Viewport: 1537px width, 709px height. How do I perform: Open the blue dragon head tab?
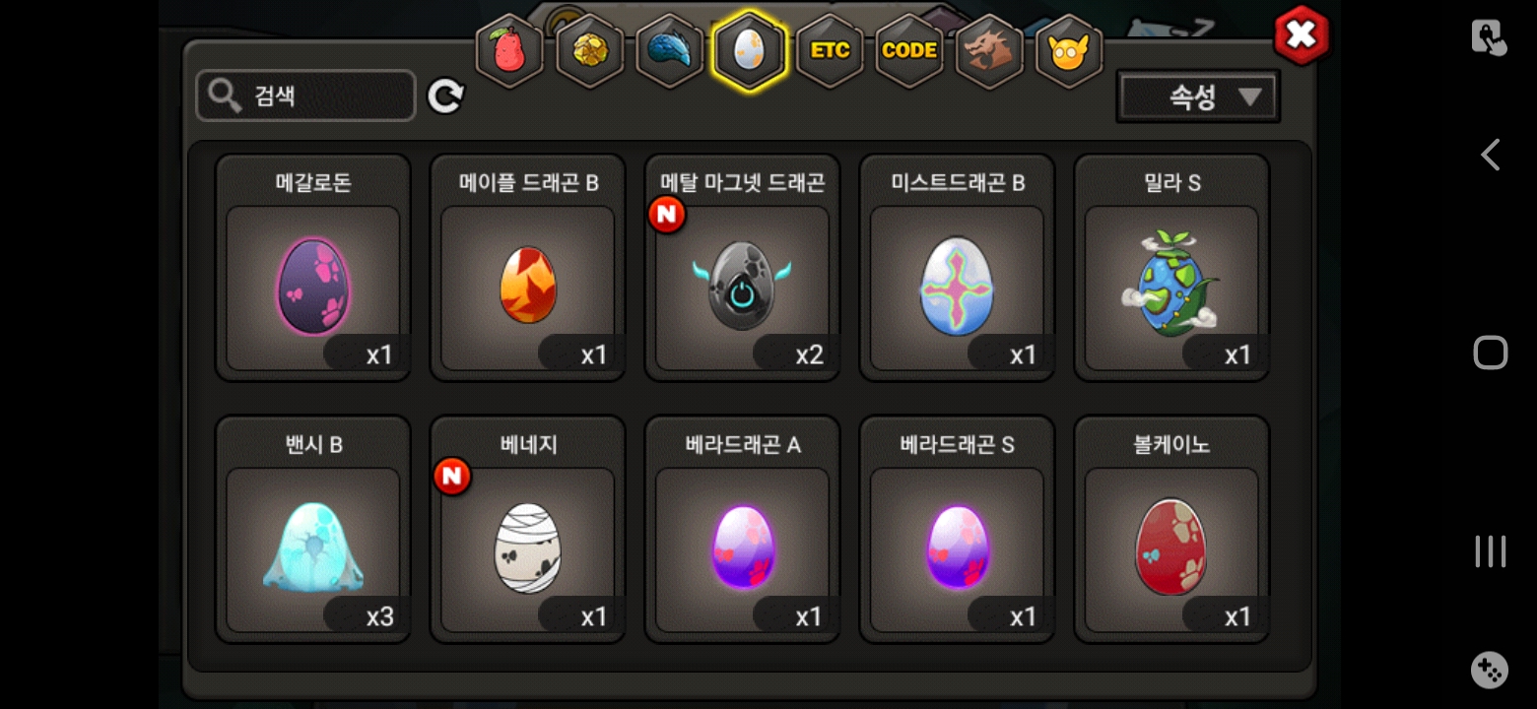(669, 50)
